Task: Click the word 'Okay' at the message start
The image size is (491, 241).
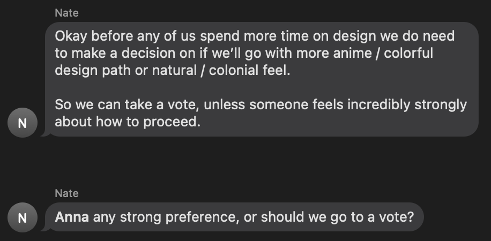Action: [72, 36]
